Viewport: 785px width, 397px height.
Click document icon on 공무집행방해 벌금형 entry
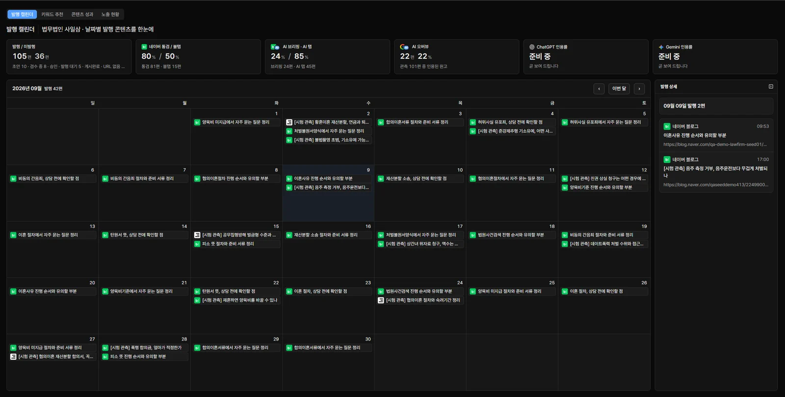tap(197, 235)
